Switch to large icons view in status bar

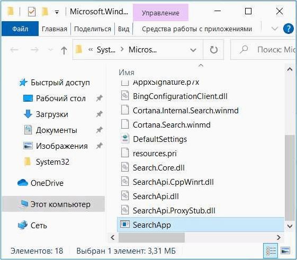(285, 250)
